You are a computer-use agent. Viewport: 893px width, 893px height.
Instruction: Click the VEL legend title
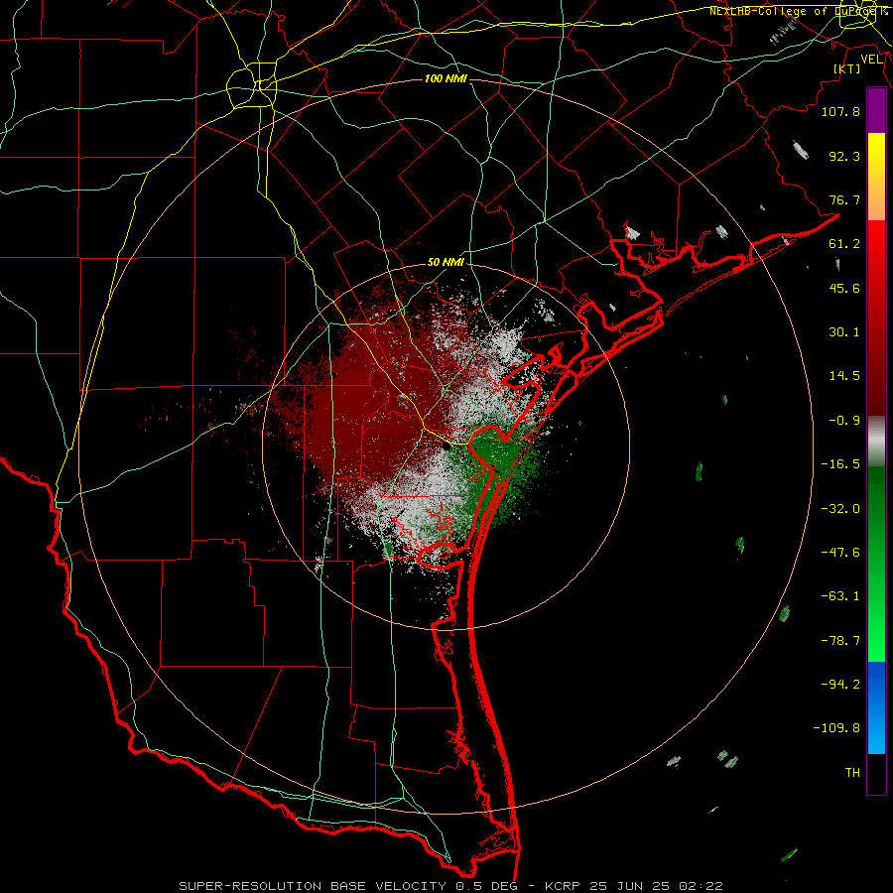(872, 60)
